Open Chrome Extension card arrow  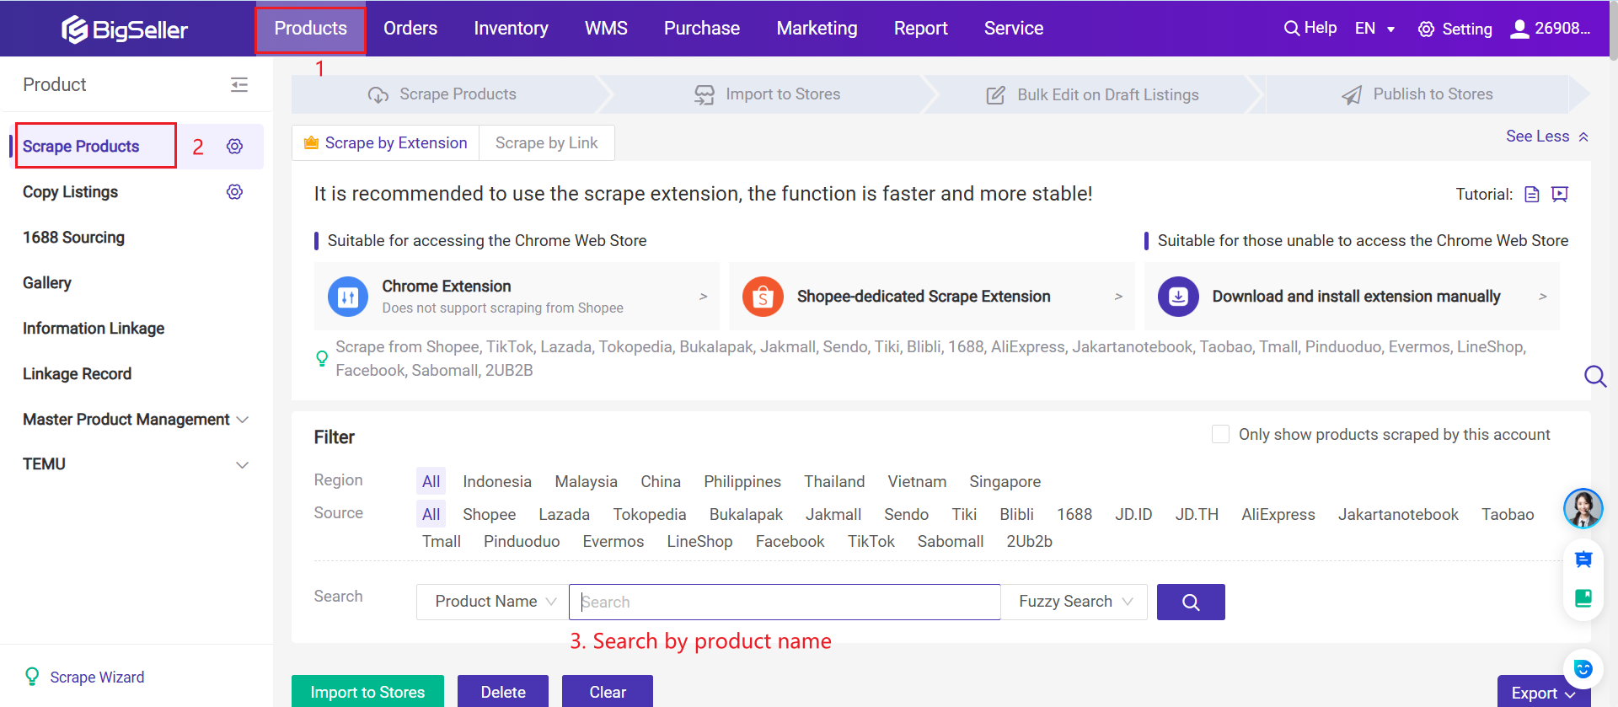[x=703, y=297]
